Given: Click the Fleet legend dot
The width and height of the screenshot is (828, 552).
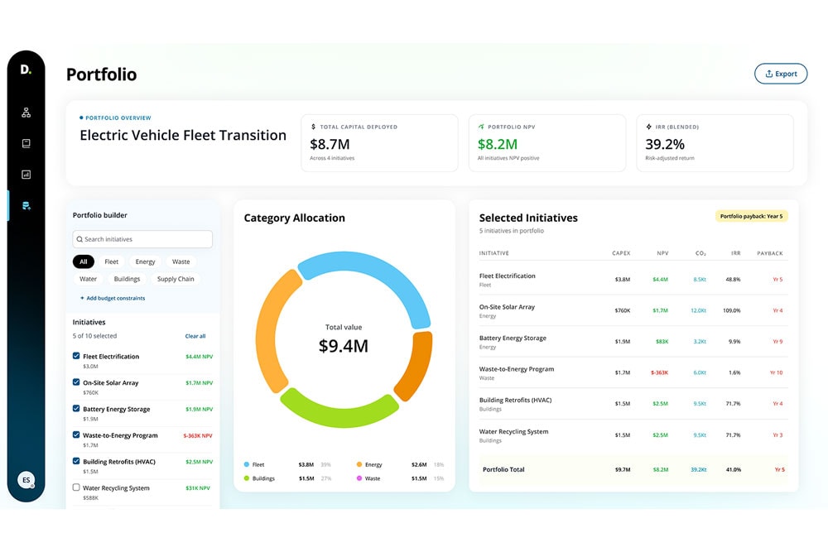Looking at the screenshot, I should [x=247, y=464].
